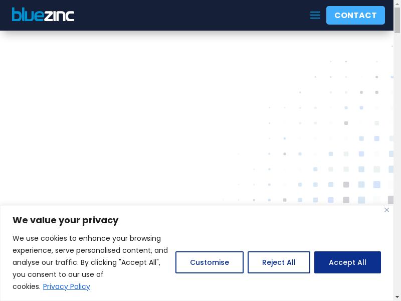The image size is (401, 301).
Task: Click the 'We value your privacy' heading
Action: coord(65,220)
